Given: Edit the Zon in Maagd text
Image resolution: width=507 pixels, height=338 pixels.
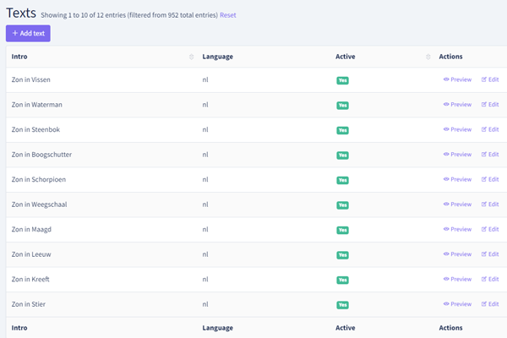Looking at the screenshot, I should point(490,229).
